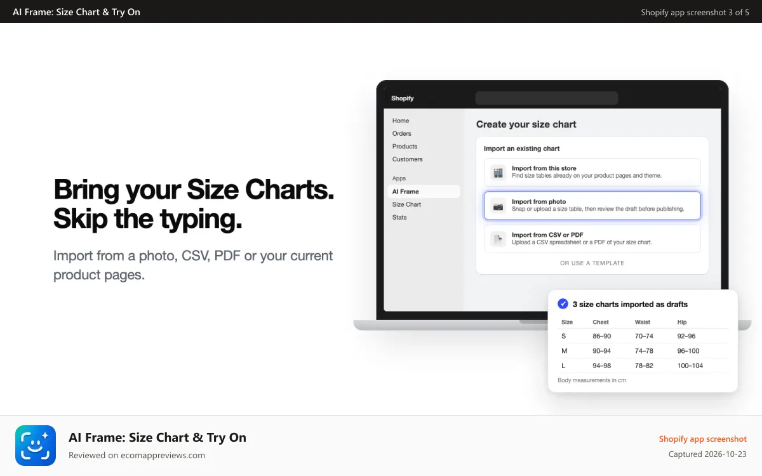Click the Hip column header
This screenshot has width=762, height=476.
click(x=682, y=322)
